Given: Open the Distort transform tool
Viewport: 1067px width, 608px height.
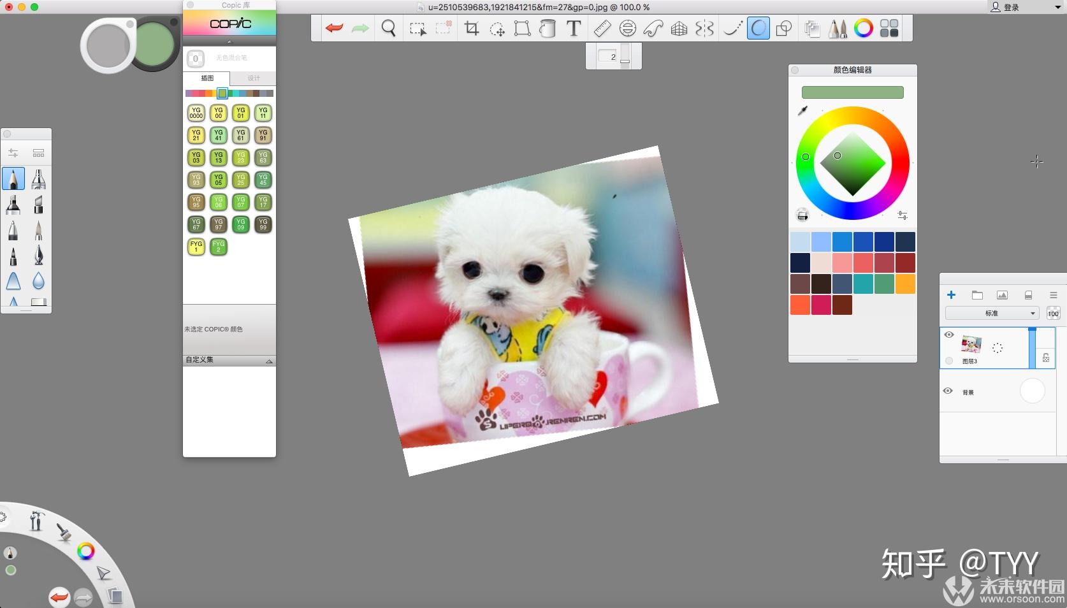Looking at the screenshot, I should (522, 29).
